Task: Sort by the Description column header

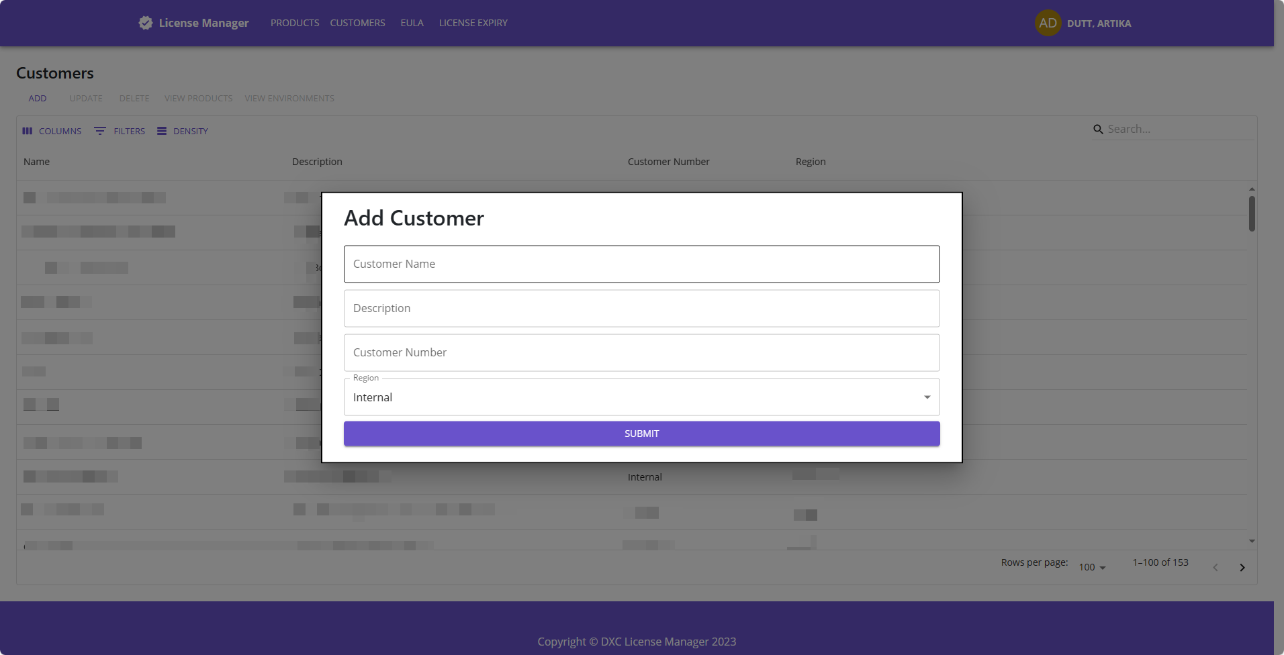Action: [317, 162]
